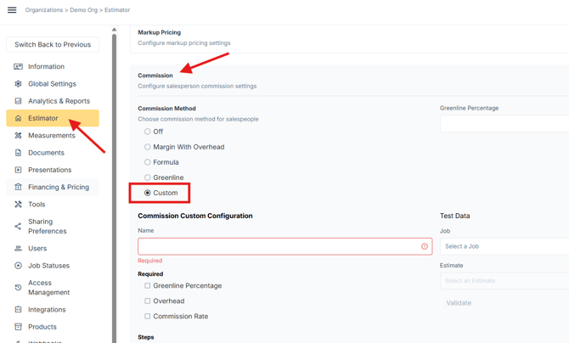The height and width of the screenshot is (343, 569).
Task: Open the Select a Job dropdown
Action: click(504, 246)
